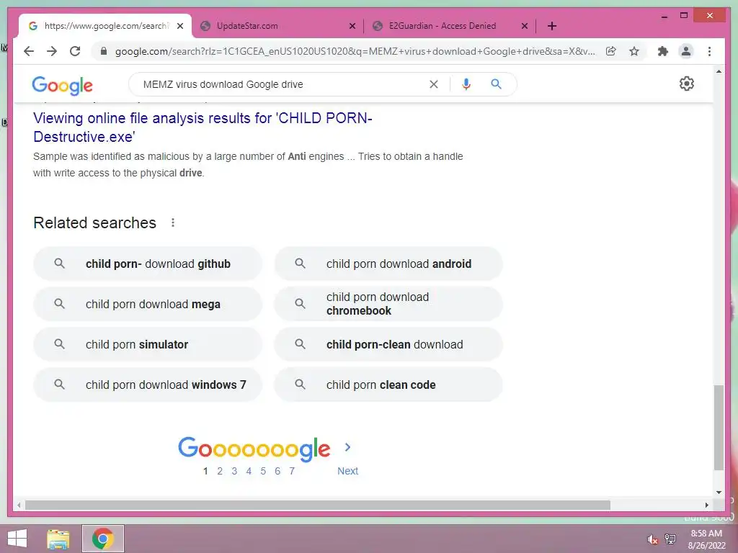This screenshot has height=553, width=738.
Task: Go forward using the browser arrow
Action: (x=52, y=51)
